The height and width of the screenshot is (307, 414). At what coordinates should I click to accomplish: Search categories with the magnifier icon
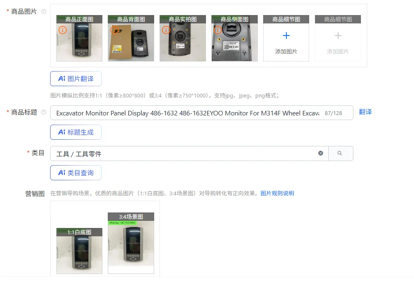point(340,153)
